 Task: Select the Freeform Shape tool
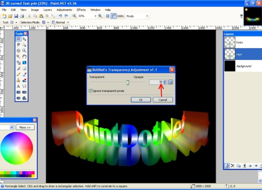pyautogui.click(x=24, y=98)
